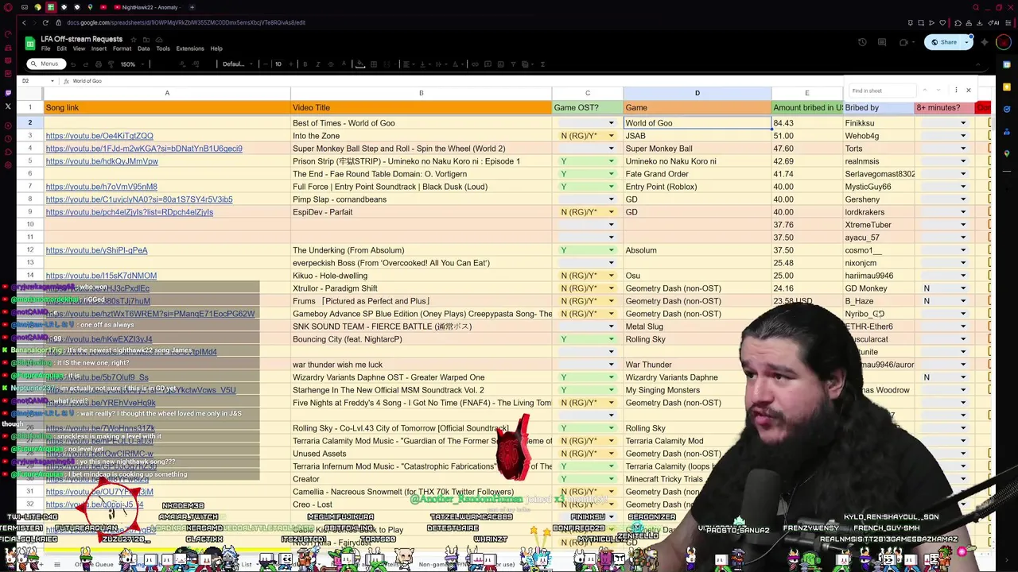Open text wrapping options
This screenshot has height=572, width=1018.
click(440, 64)
